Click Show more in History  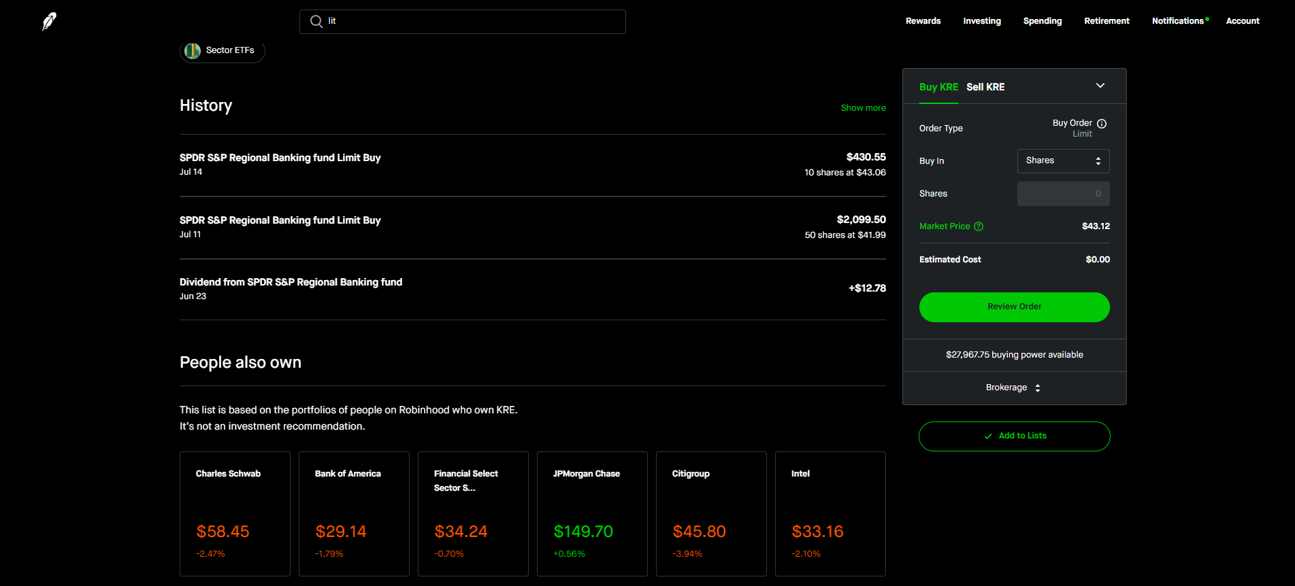tap(863, 108)
